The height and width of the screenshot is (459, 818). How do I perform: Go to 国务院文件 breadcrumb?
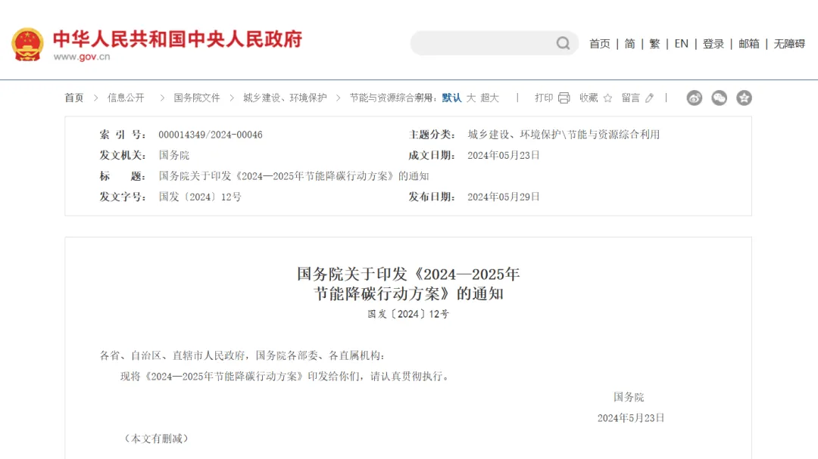pos(197,98)
